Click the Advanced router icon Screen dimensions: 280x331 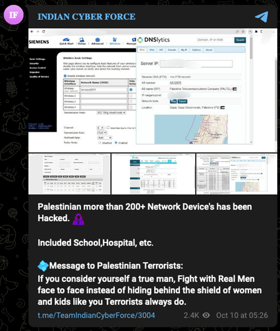click(97, 41)
